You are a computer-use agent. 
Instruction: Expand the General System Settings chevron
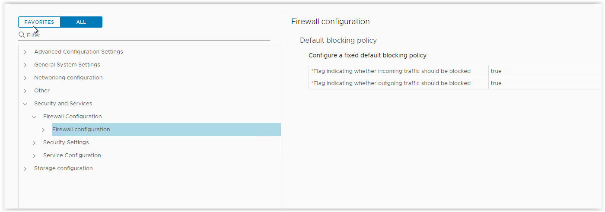click(25, 65)
